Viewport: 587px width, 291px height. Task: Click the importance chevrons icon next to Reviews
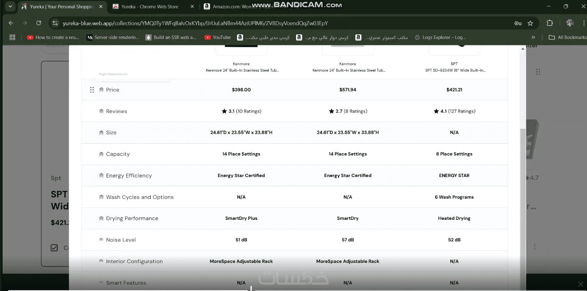(x=101, y=111)
